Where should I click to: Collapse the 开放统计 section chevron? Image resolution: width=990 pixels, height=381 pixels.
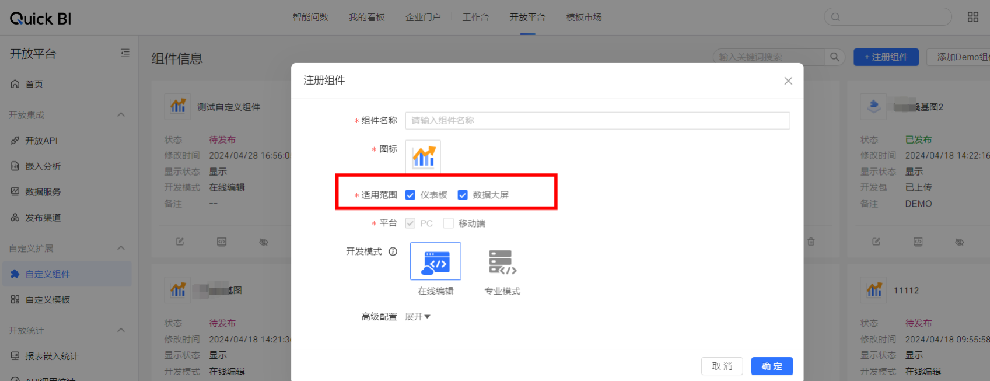(121, 330)
